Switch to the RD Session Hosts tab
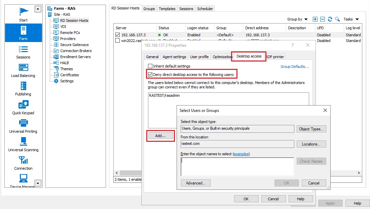The image size is (370, 209). pos(125,8)
